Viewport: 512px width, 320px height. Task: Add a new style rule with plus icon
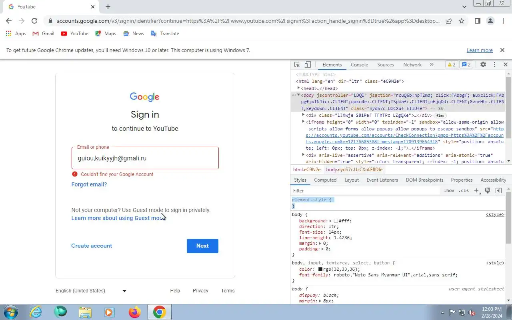(x=476, y=191)
